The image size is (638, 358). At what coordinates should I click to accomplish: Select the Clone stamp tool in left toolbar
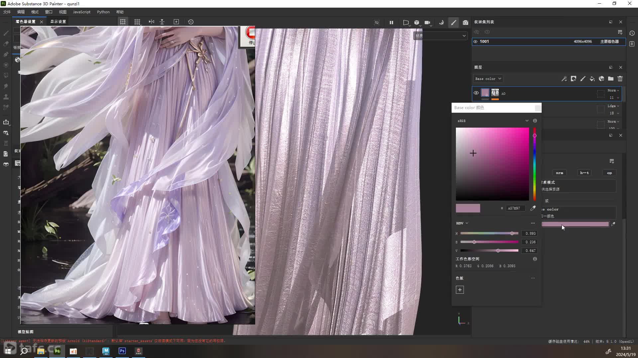click(x=6, y=97)
